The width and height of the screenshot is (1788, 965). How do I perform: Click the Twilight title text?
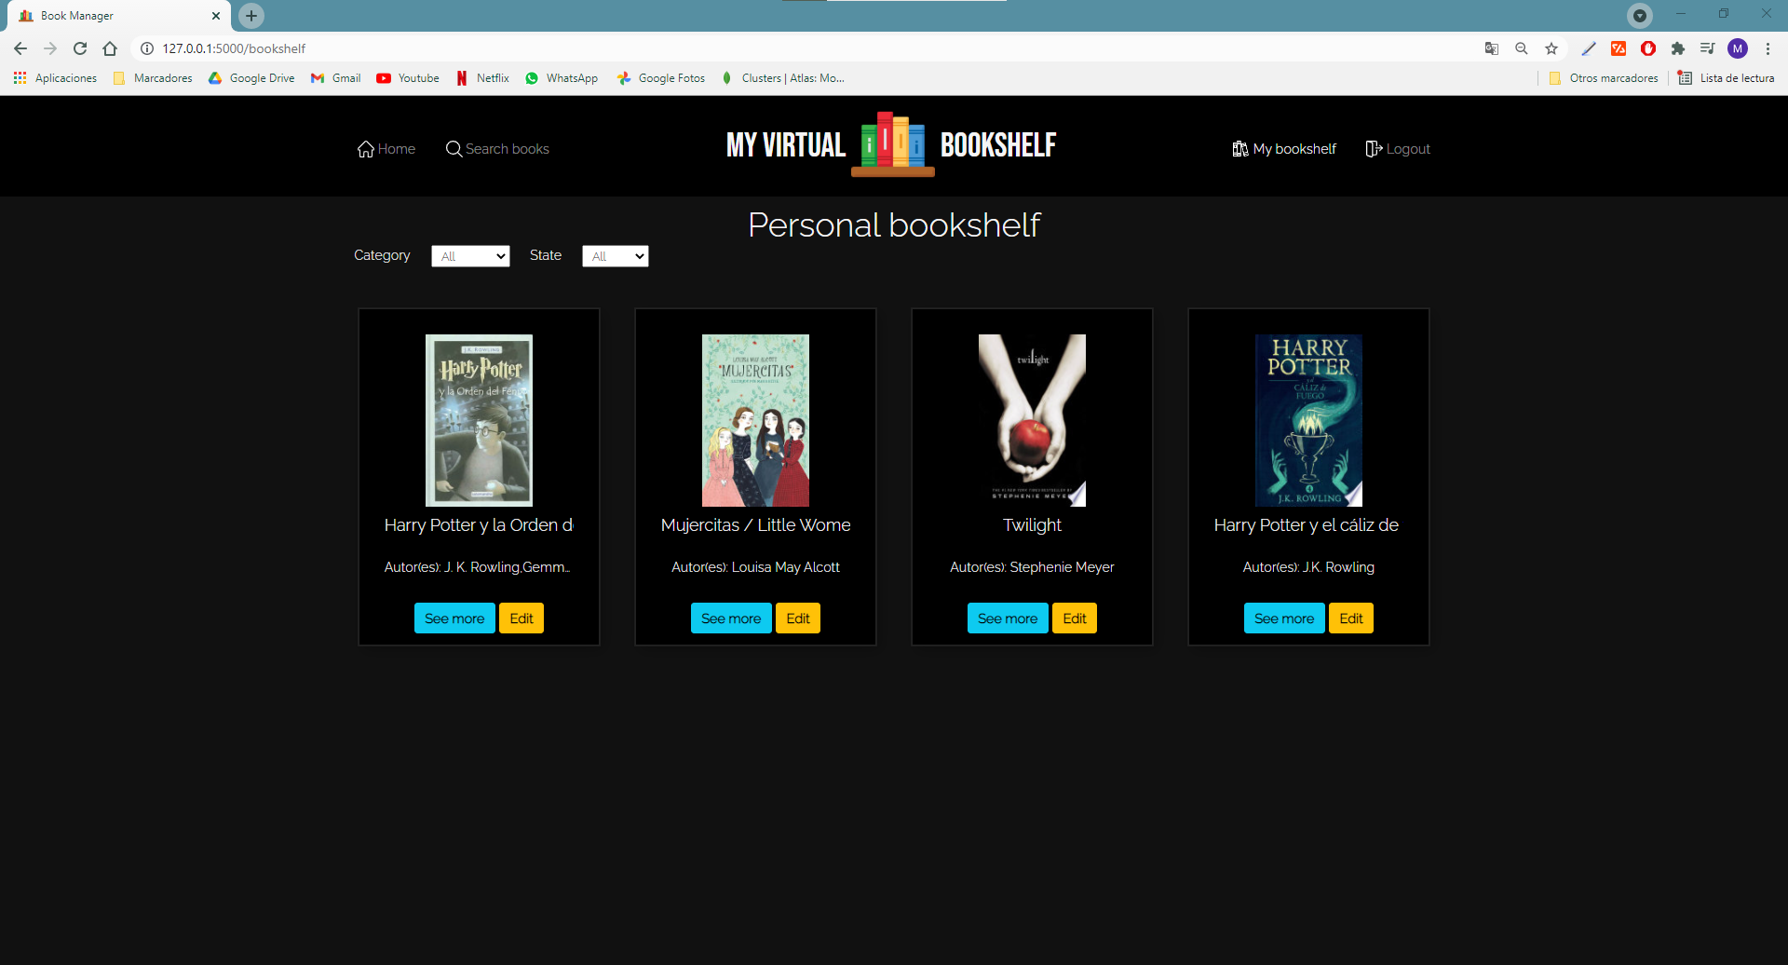pyautogui.click(x=1032, y=525)
